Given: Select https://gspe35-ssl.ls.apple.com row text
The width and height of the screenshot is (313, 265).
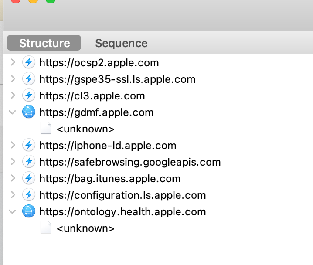Looking at the screenshot, I should click(117, 80).
